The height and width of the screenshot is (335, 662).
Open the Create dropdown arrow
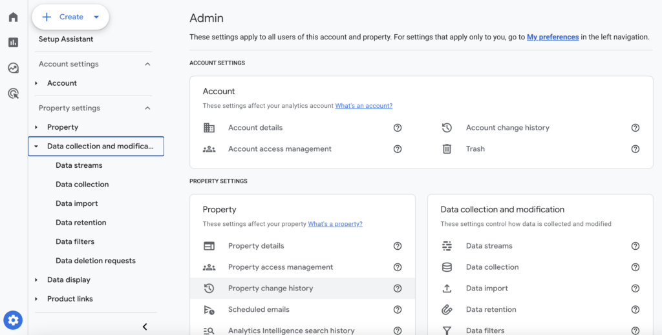pos(96,17)
